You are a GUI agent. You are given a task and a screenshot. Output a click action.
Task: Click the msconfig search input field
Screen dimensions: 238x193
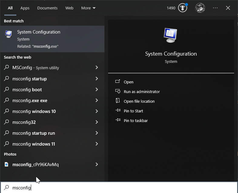coord(119,188)
